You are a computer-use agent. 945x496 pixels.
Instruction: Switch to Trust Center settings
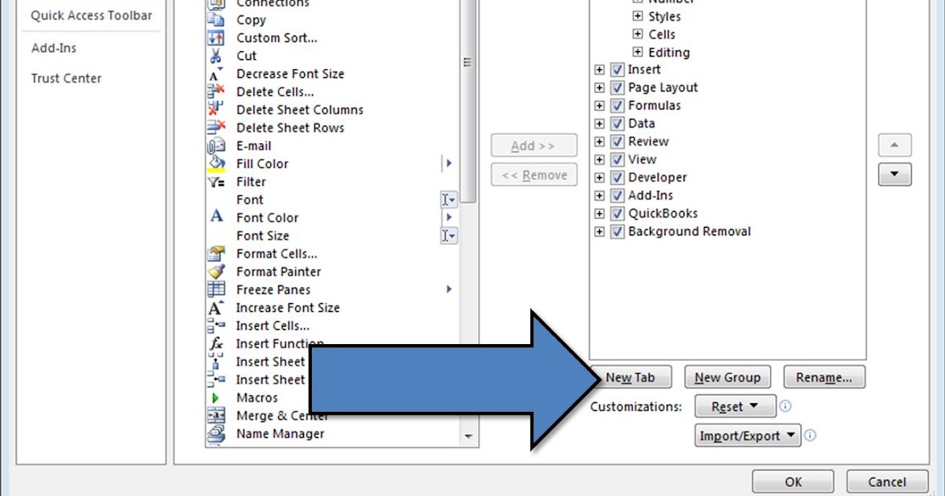point(66,78)
